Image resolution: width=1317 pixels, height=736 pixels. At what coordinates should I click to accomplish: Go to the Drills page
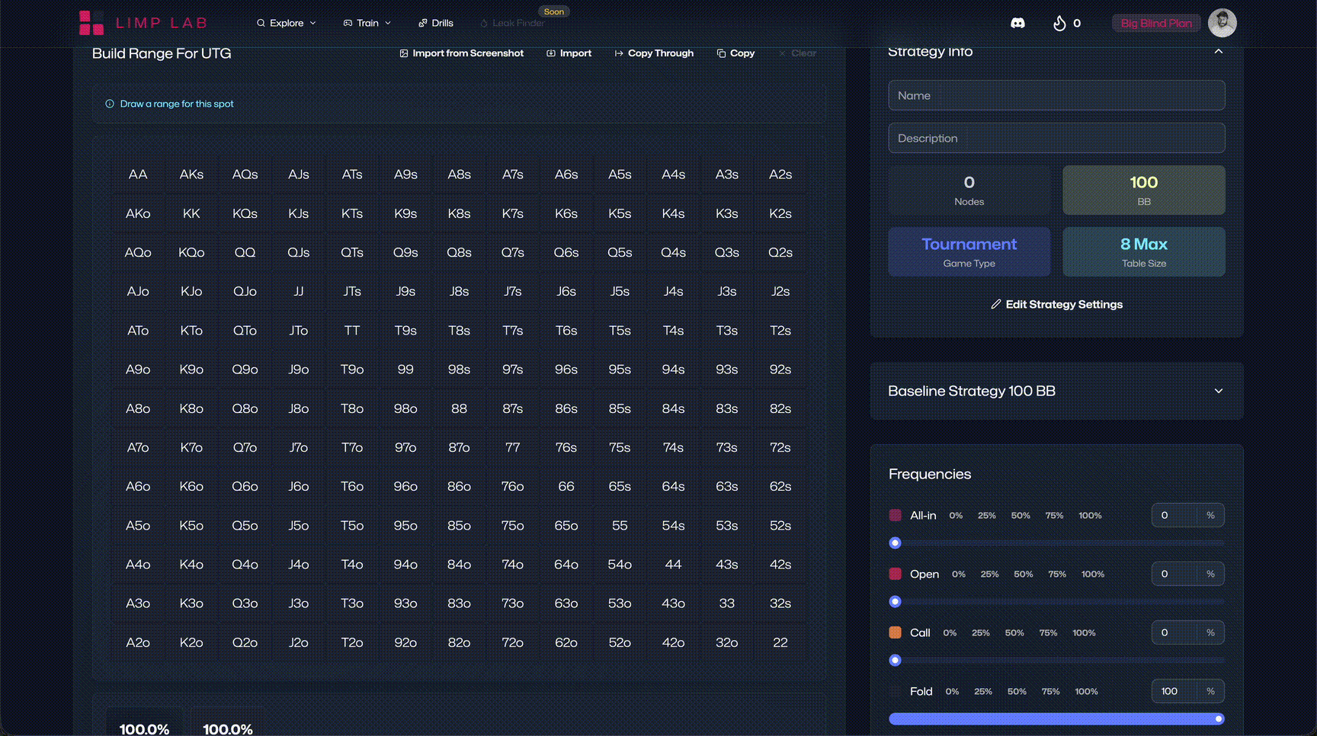tap(436, 23)
